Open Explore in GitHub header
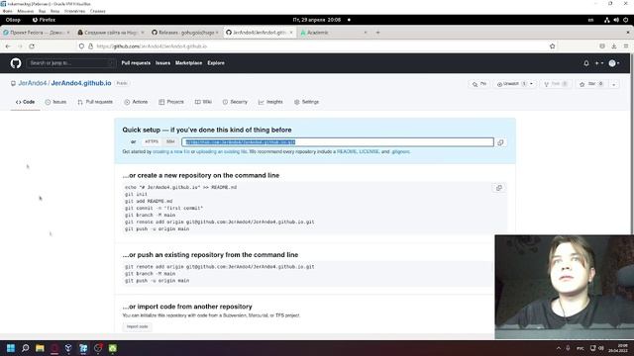The height and width of the screenshot is (356, 634). (216, 63)
